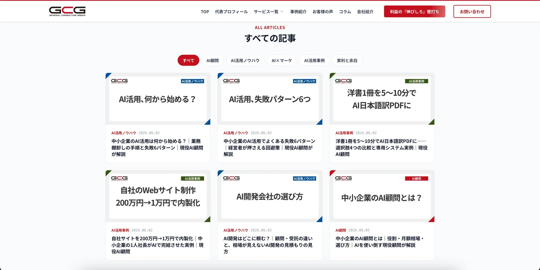Open the AI活用、何から始める？ thumbnail
Screen dimensions: 540x270
pos(158,99)
